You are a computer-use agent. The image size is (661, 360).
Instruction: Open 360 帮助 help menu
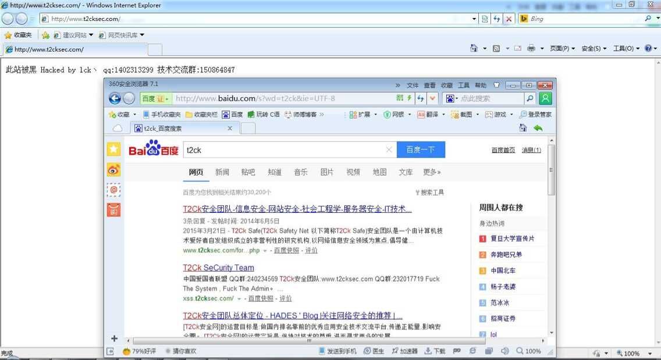coord(481,85)
